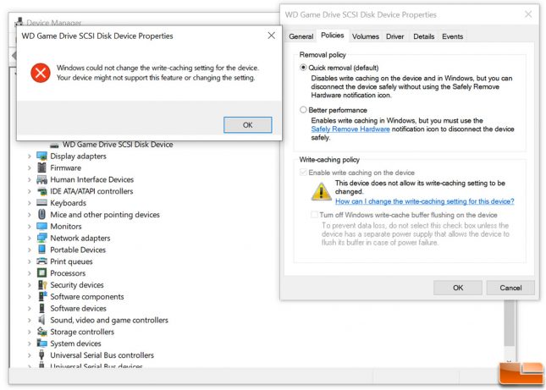The width and height of the screenshot is (546, 390).
Task: Expand the Processors node chevron
Action: click(30, 273)
